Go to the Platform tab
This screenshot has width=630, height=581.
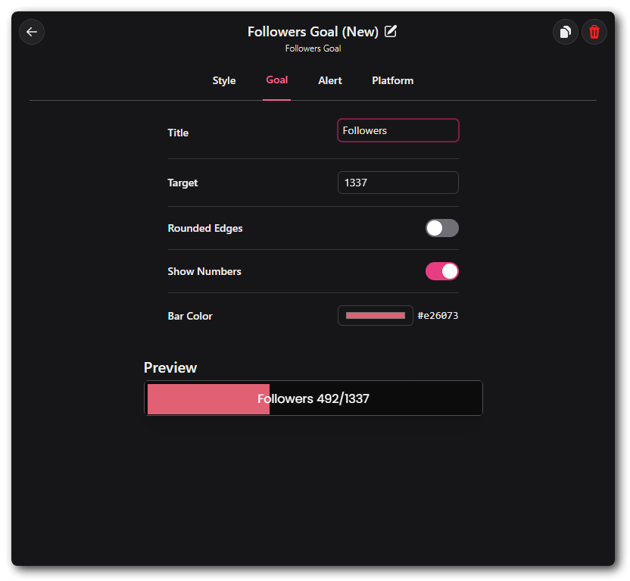coord(392,80)
